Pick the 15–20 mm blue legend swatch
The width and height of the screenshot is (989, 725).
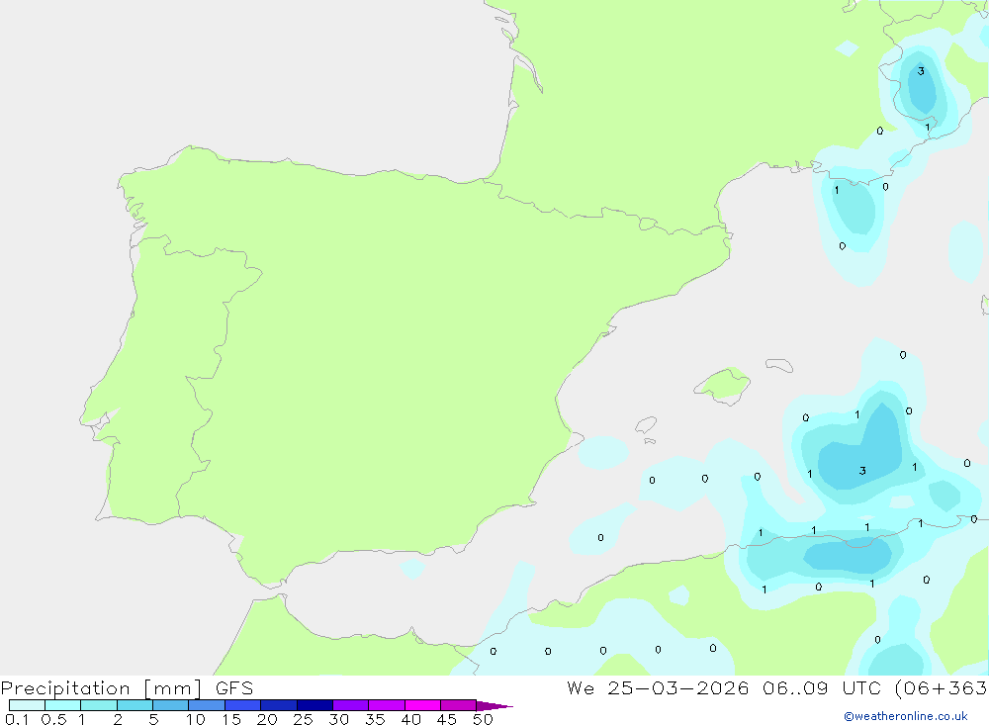tap(243, 705)
